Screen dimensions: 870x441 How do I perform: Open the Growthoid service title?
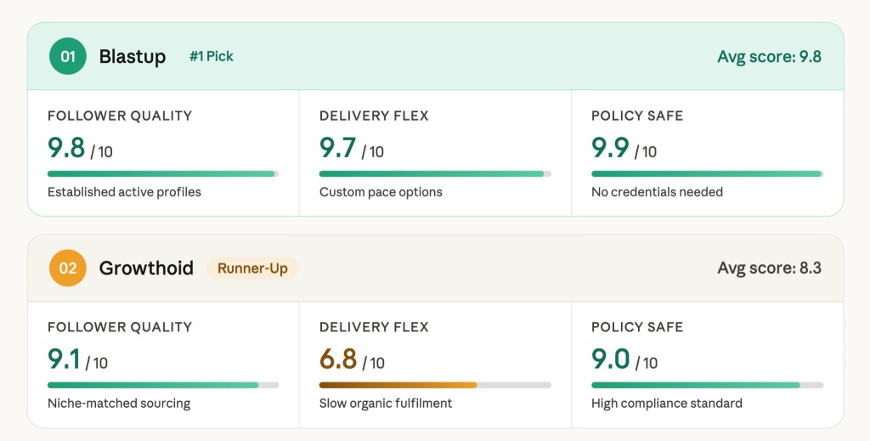pyautogui.click(x=146, y=269)
